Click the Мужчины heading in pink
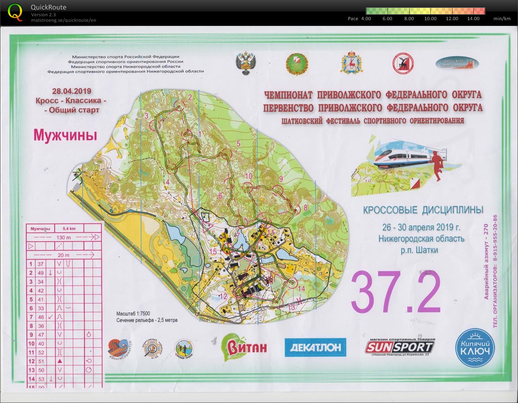The height and width of the screenshot is (403, 518). coord(65,135)
